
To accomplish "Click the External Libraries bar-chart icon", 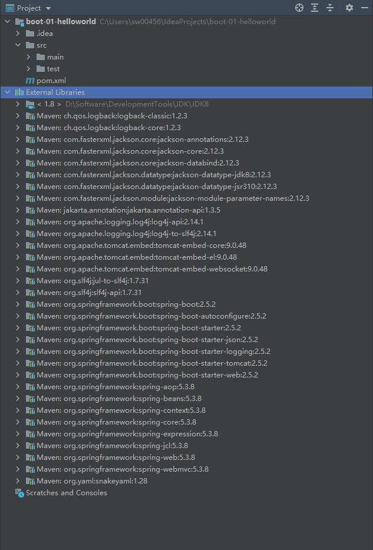I will pyautogui.click(x=19, y=92).
